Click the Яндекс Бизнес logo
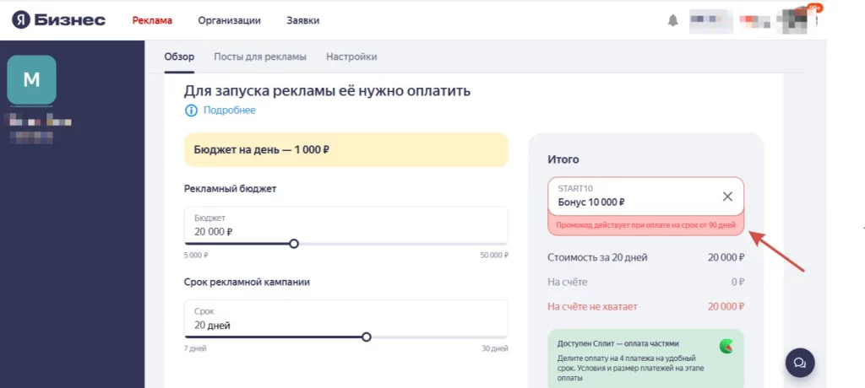This screenshot has height=388, width=865. [x=58, y=20]
